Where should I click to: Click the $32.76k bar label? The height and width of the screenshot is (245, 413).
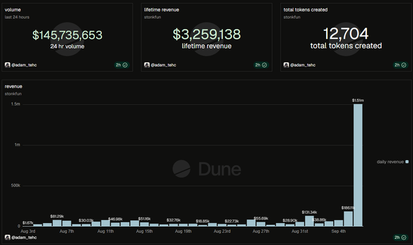tap(173, 220)
